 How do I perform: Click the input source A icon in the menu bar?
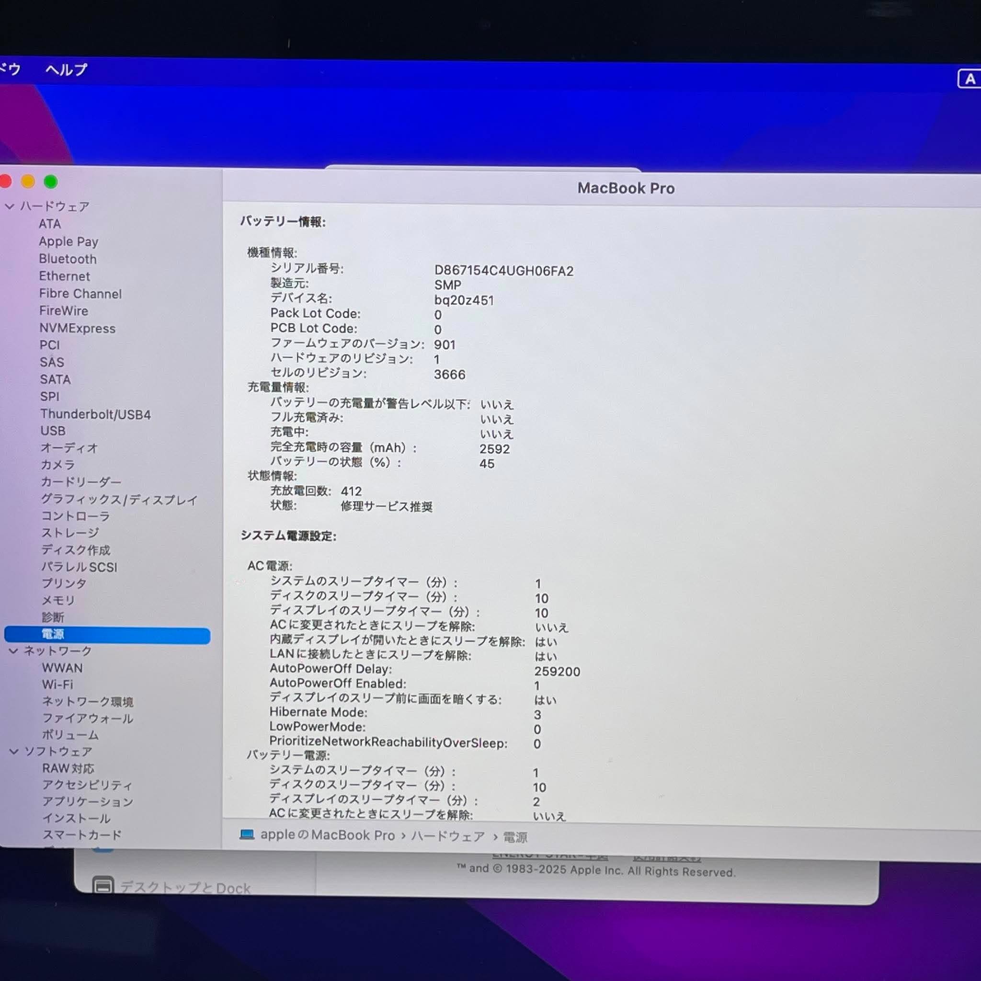click(x=970, y=79)
